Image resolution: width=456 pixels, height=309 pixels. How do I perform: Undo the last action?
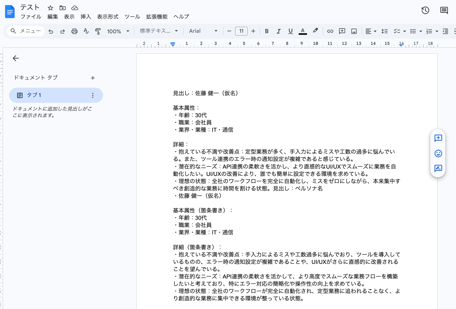pyautogui.click(x=51, y=31)
